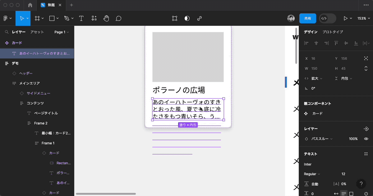Screen dimensions: 373x196
Task: Select the Comment tool
Action: pos(118,18)
